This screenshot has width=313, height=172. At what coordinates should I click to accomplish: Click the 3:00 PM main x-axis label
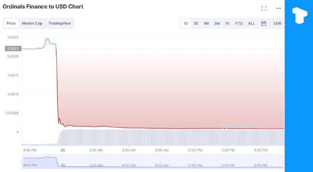pos(228,150)
